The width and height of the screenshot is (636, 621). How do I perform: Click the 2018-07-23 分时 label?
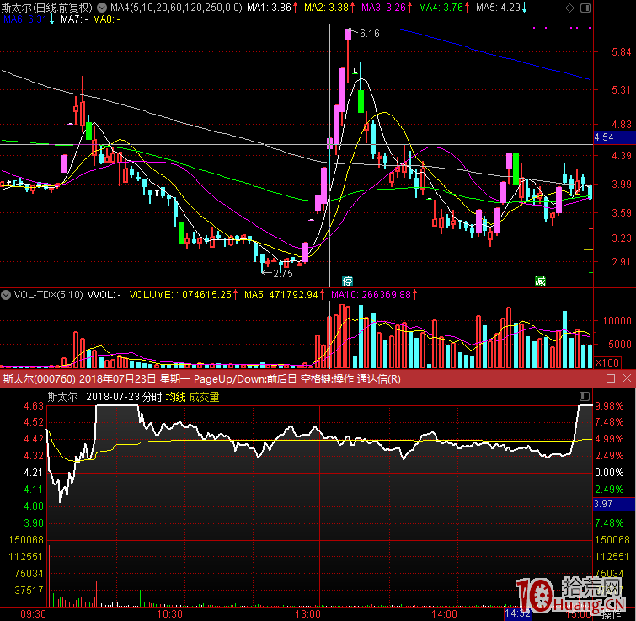pyautogui.click(x=124, y=397)
